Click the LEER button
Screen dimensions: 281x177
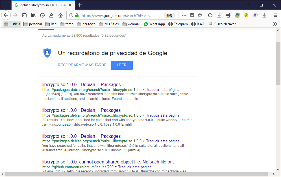pos(122,65)
